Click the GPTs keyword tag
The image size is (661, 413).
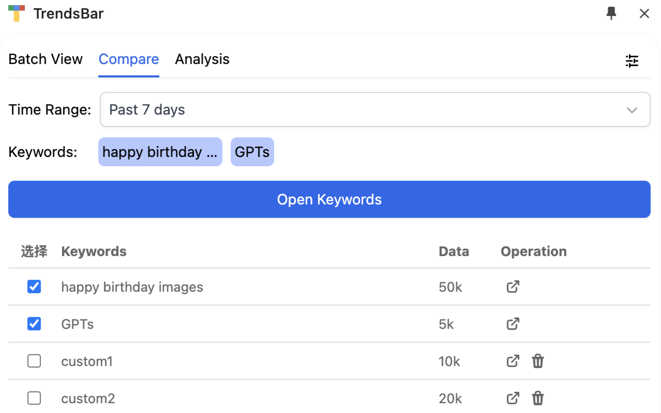point(252,152)
